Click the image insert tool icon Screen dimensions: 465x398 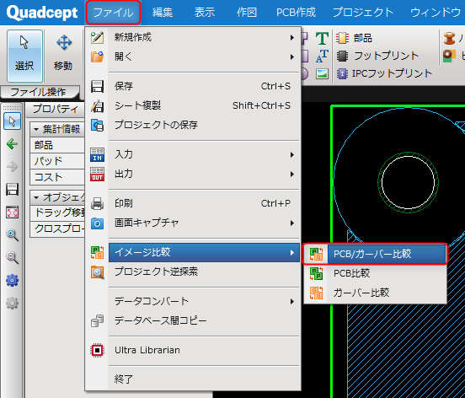point(322,73)
